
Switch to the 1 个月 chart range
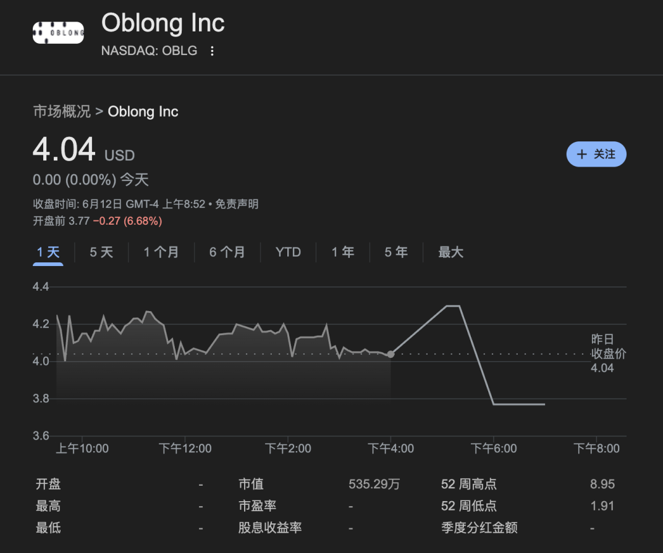point(161,252)
